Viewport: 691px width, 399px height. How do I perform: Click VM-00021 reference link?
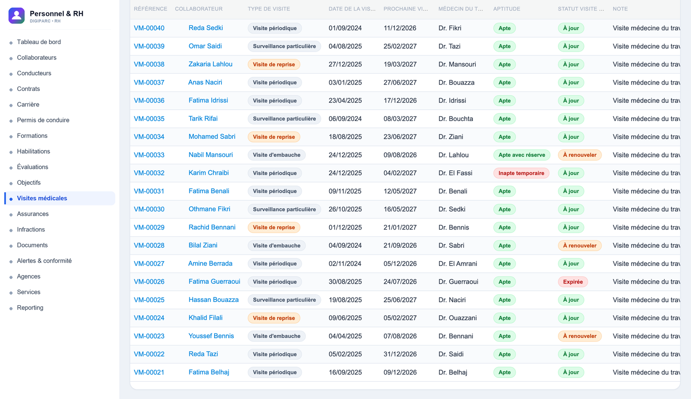(149, 372)
